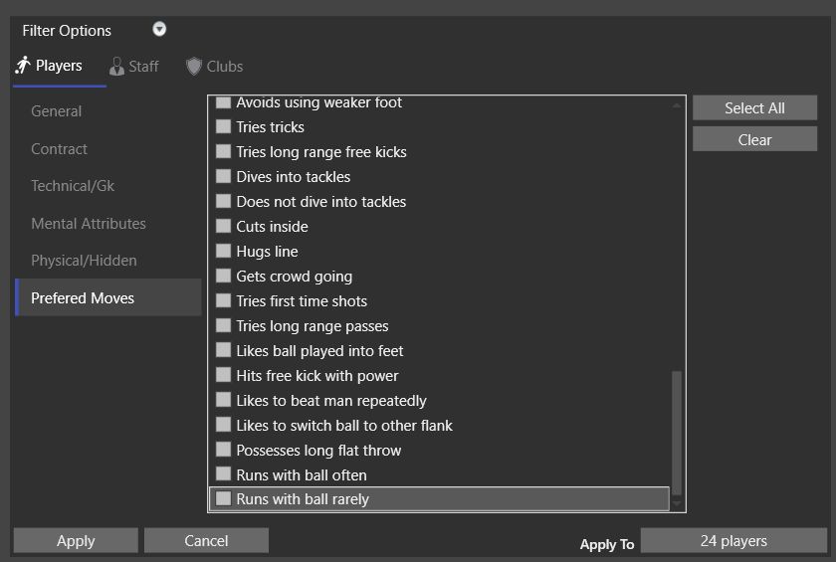Click the Clear button

[754, 139]
